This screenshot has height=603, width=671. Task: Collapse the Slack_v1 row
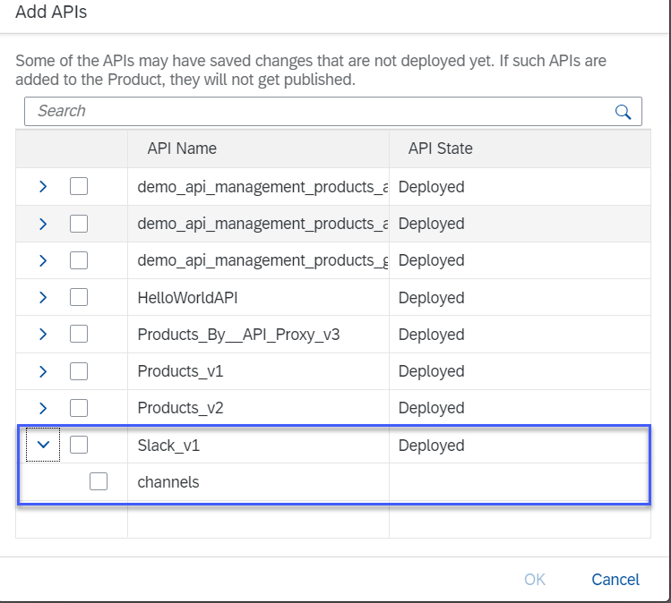(x=43, y=445)
